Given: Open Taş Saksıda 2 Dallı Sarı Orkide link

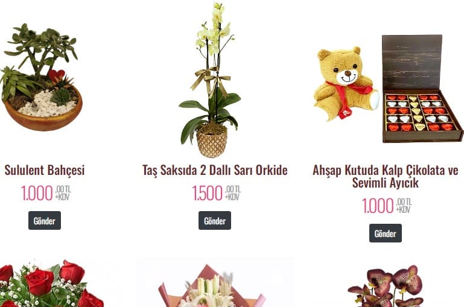Looking at the screenshot, I should coord(215,170).
